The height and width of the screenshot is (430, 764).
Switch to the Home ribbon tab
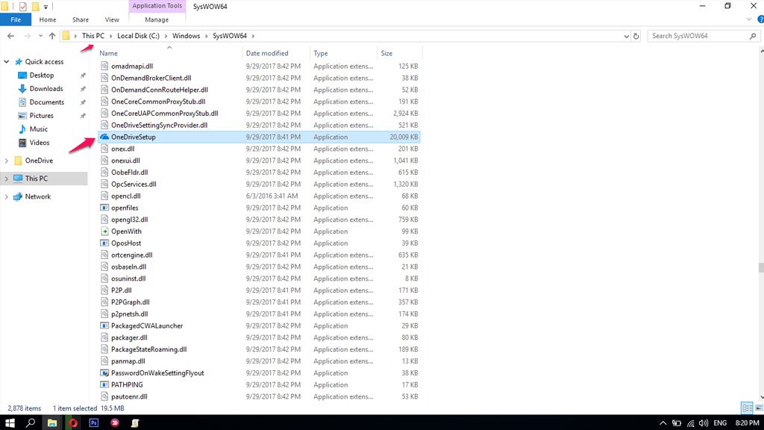[x=48, y=19]
